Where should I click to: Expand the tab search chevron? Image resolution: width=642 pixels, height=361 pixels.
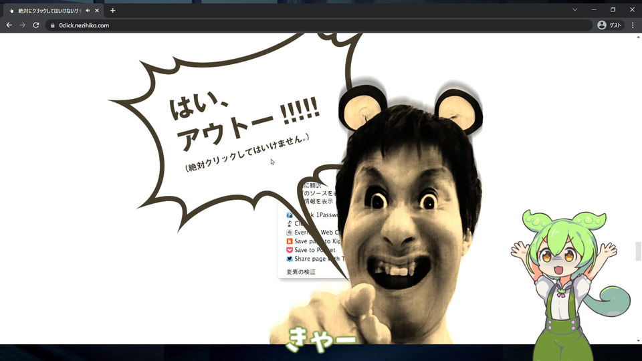coord(575,10)
